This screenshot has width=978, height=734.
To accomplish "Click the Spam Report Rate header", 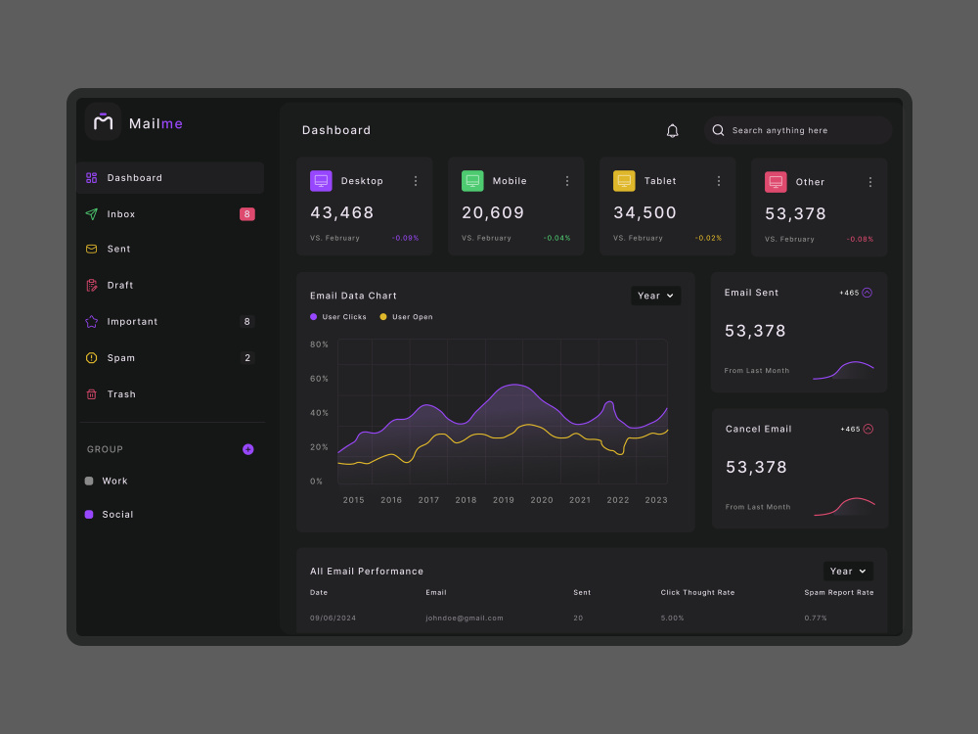I will tap(839, 592).
